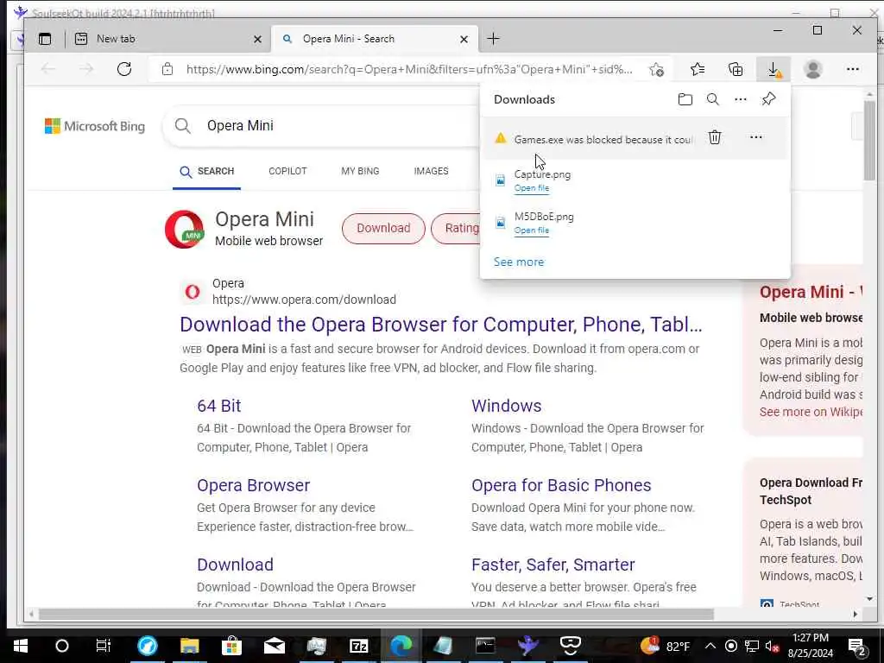Select the SEARCH tab on Bing
The image size is (884, 663).
[x=206, y=172]
